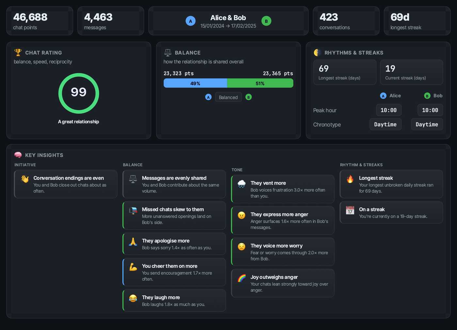Click the blue 49% segment of balance bar
This screenshot has height=330, width=457.
tap(195, 83)
